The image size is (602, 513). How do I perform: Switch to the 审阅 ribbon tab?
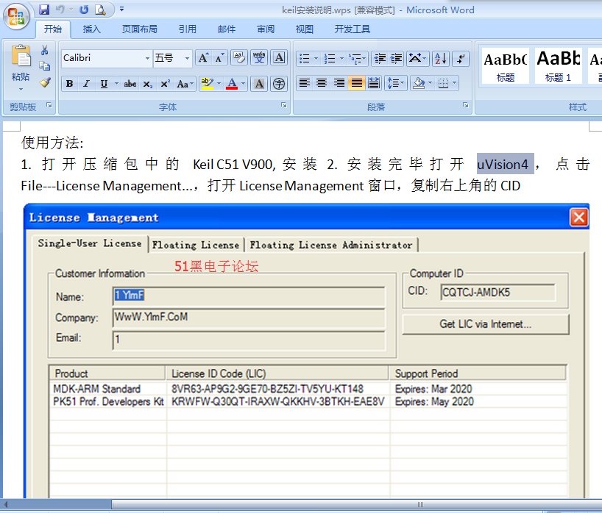point(266,29)
